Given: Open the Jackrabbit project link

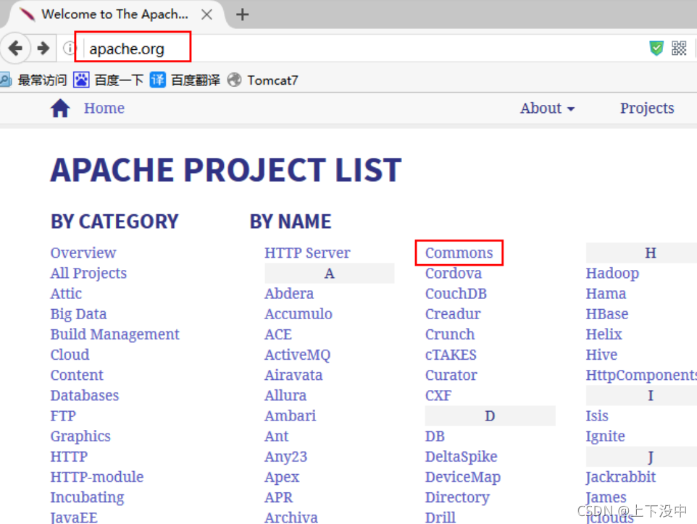Looking at the screenshot, I should [620, 478].
